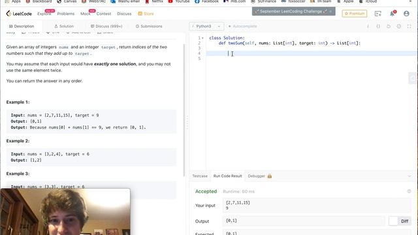This screenshot has height=235, width=418.
Task: Toggle the Diff switch
Action: [x=399, y=221]
